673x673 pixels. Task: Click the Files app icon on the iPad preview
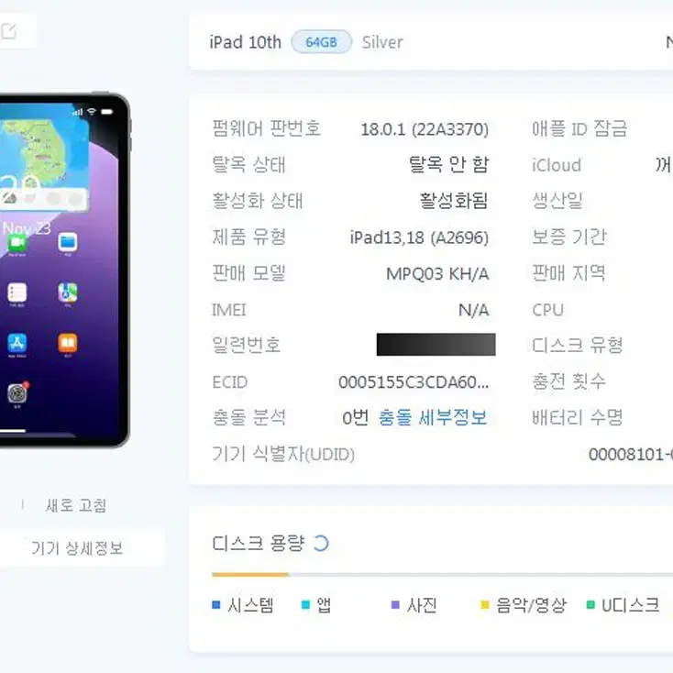click(x=68, y=242)
